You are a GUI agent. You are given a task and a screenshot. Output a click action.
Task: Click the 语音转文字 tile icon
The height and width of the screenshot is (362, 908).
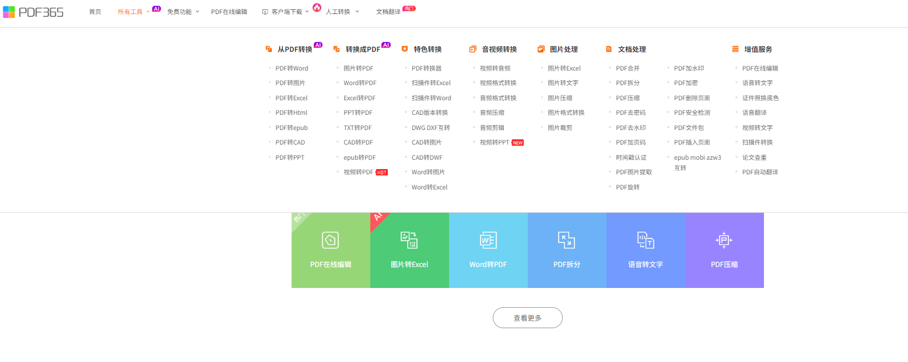[646, 240]
